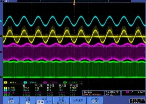Click the 182 maximum value for channel 2
The height and width of the screenshot is (104, 146).
pyautogui.click(x=61, y=90)
